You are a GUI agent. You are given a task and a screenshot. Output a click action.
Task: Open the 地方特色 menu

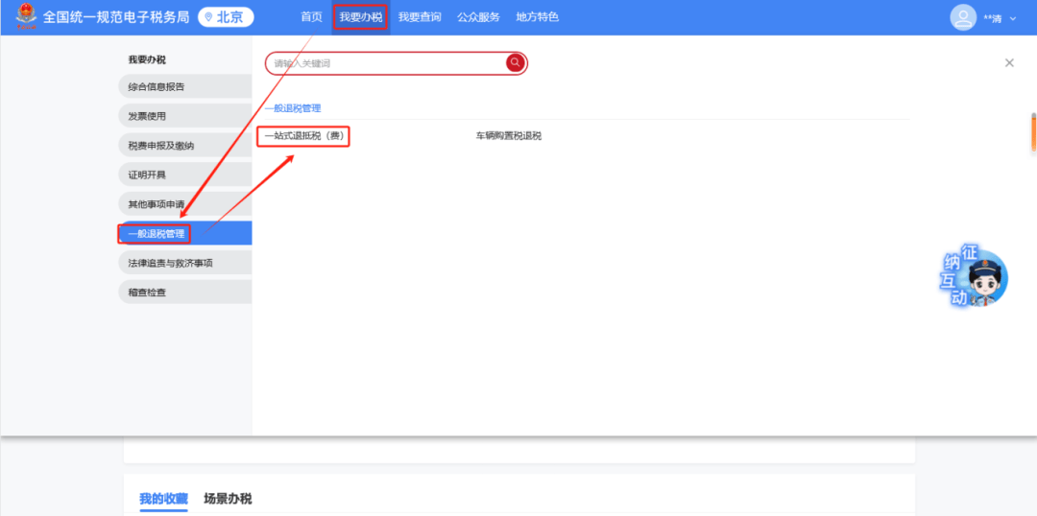point(537,17)
